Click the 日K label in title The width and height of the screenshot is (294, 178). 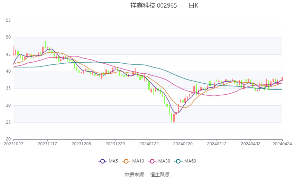point(193,6)
